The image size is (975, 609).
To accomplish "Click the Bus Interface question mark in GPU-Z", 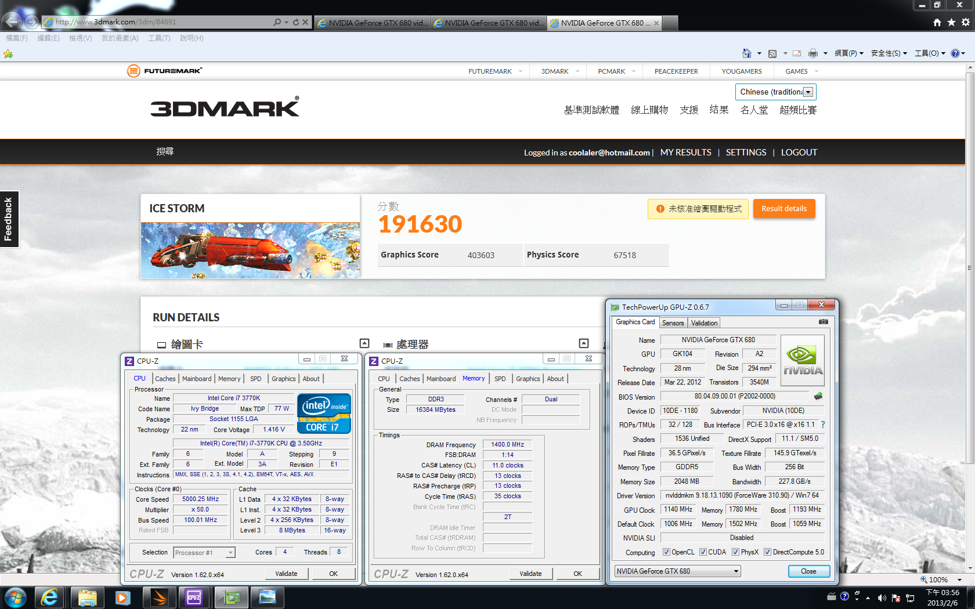I will click(822, 425).
